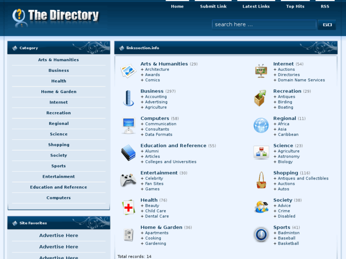Open the Comics subcategory link
Viewport: 346px width, 259px height.
pos(152,80)
